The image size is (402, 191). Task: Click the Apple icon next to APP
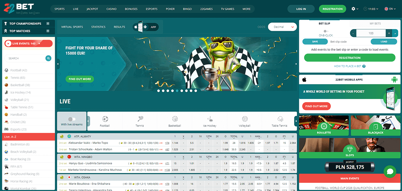[136, 27]
